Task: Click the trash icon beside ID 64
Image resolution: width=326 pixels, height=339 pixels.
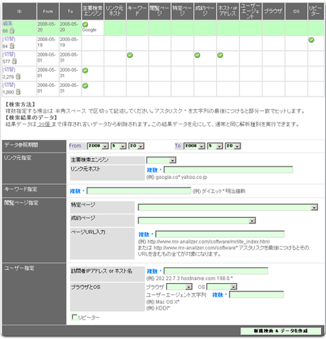Action: [x=12, y=46]
